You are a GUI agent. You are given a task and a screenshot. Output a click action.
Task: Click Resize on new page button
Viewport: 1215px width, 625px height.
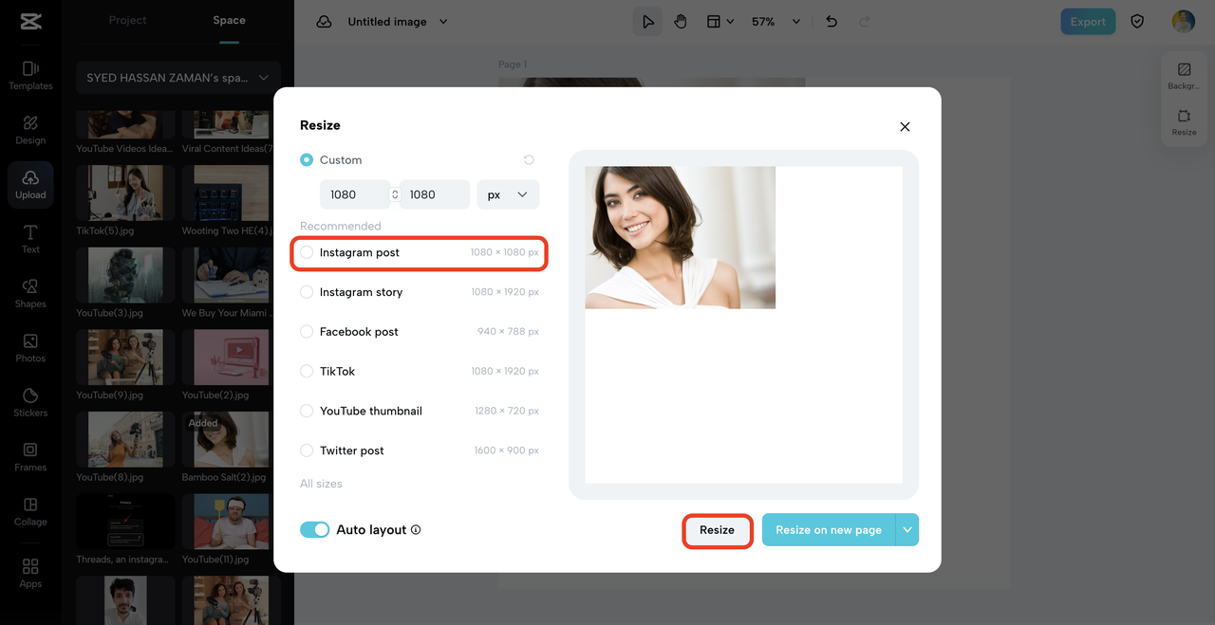pos(829,530)
